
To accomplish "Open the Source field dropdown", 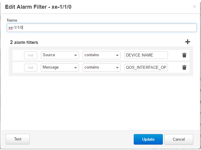I will pyautogui.click(x=60, y=55).
